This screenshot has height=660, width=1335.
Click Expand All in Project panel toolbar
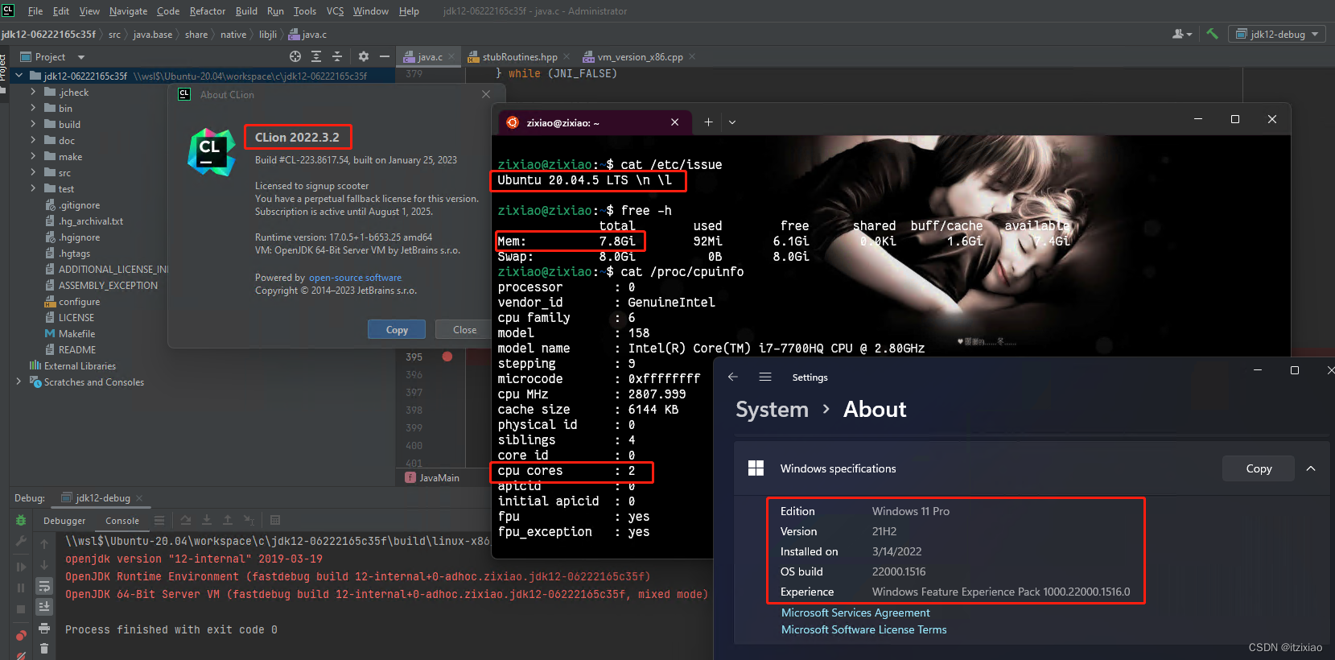[316, 56]
